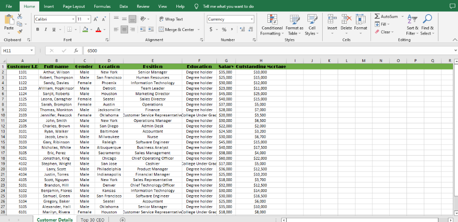This screenshot has height=222, width=458.
Task: Open the Calibri font name dropdown
Action: 73,19
